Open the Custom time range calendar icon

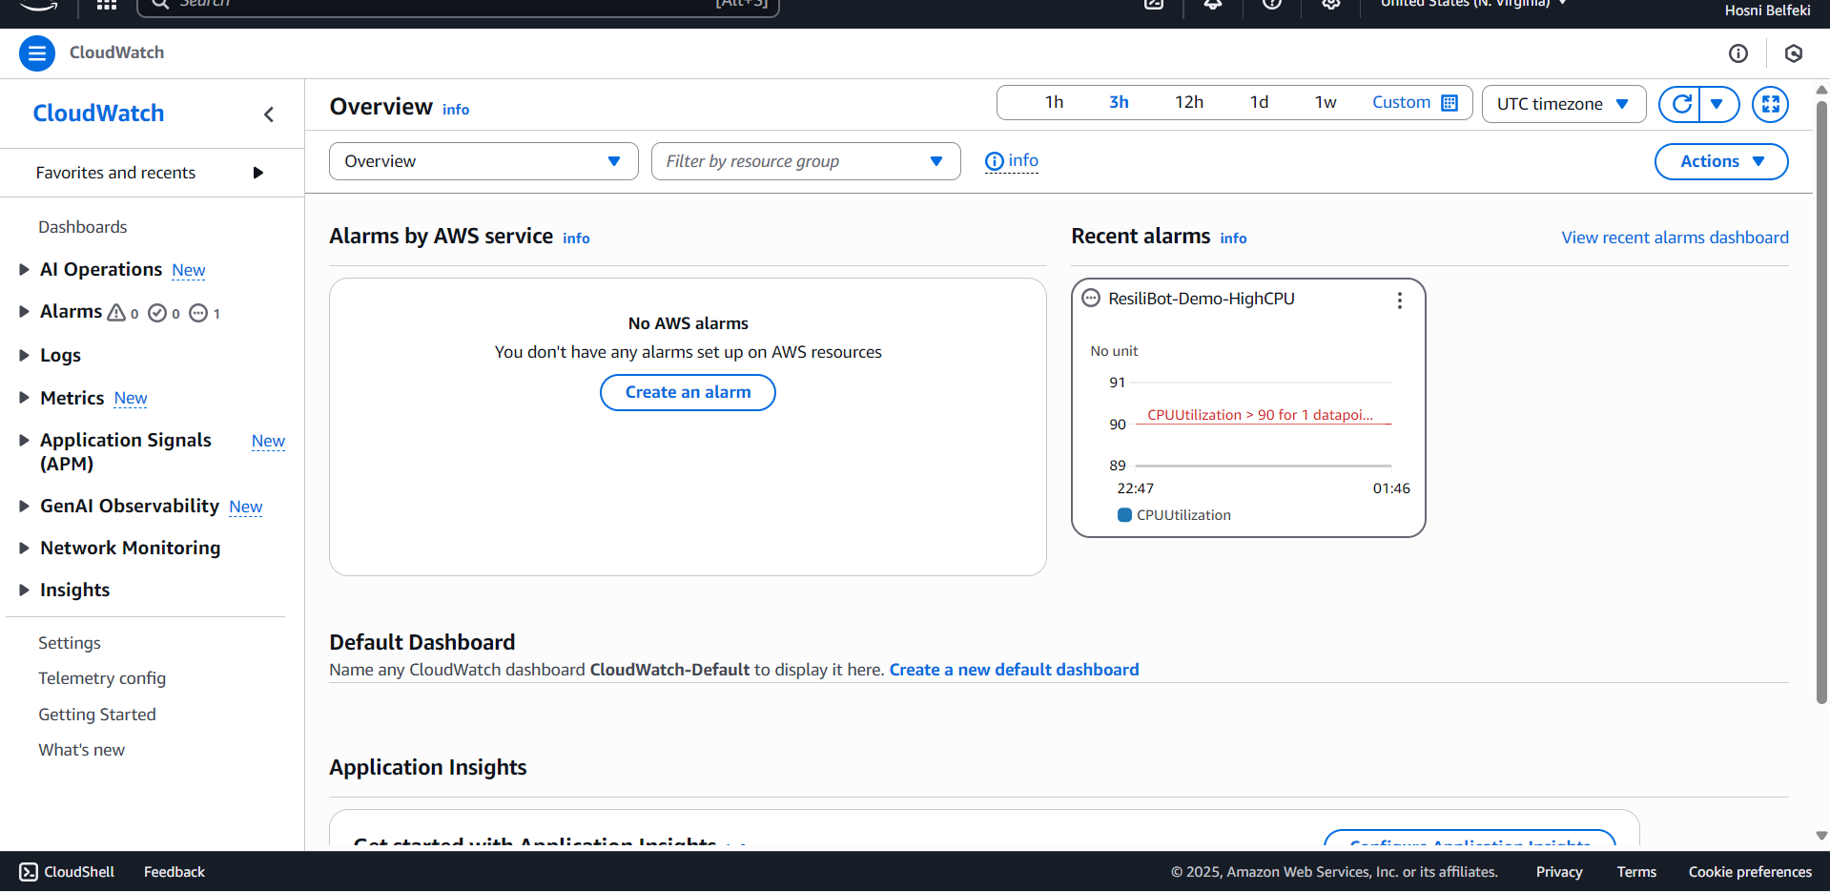[1450, 103]
